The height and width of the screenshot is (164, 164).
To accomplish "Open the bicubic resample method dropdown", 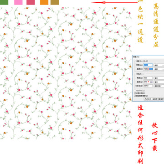I will [154, 99].
